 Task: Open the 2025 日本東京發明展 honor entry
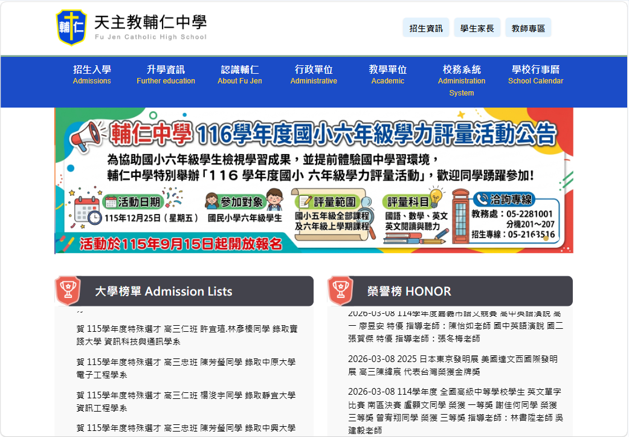click(453, 365)
